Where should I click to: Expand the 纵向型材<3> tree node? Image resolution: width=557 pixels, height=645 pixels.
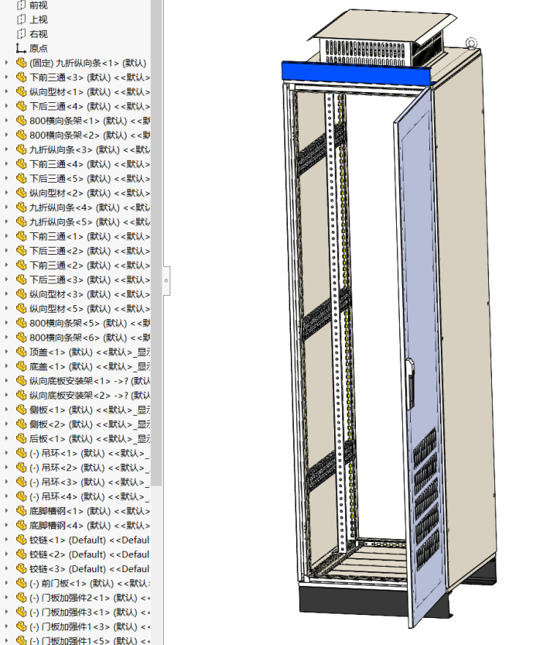(6, 294)
